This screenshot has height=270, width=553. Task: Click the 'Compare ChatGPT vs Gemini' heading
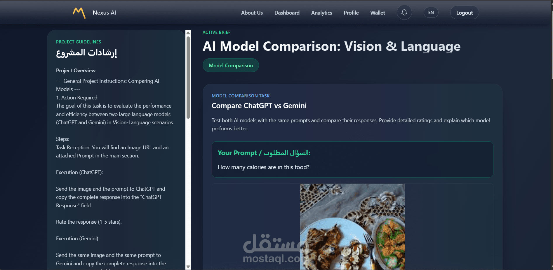pos(259,106)
